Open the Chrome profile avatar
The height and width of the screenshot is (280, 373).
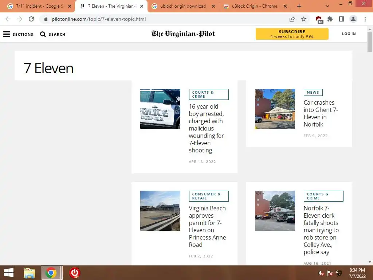pyautogui.click(x=353, y=19)
